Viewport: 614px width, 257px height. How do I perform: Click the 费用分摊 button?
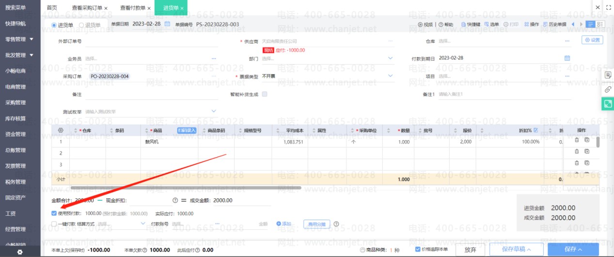tap(316, 224)
